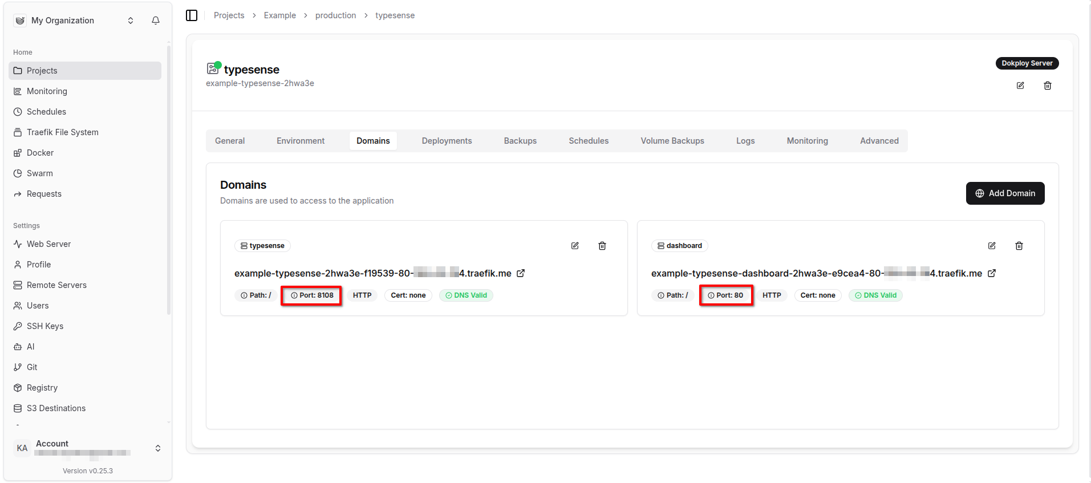Open Docker in the sidebar
Screen dimensions: 1091x483
click(x=40, y=153)
